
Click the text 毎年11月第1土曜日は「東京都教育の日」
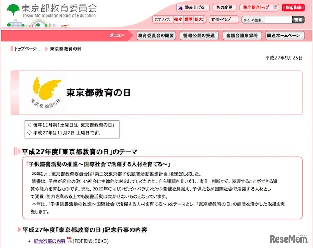click(x=74, y=125)
